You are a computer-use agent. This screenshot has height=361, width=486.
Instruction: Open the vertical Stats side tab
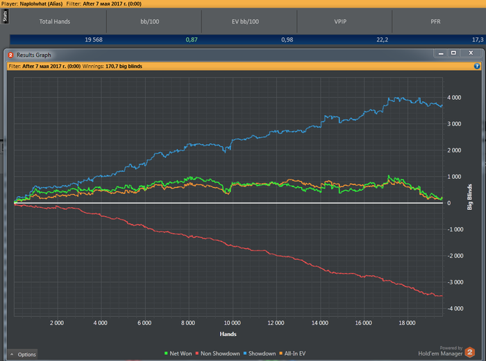pyautogui.click(x=5, y=17)
